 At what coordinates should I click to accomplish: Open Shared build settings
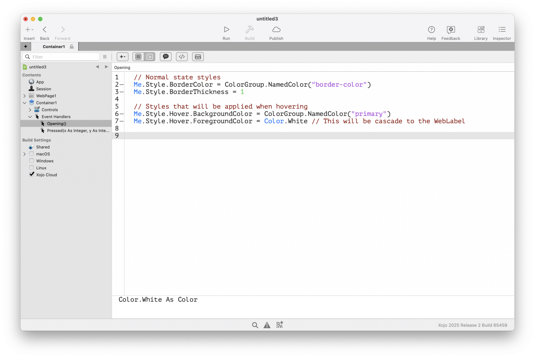coord(43,147)
